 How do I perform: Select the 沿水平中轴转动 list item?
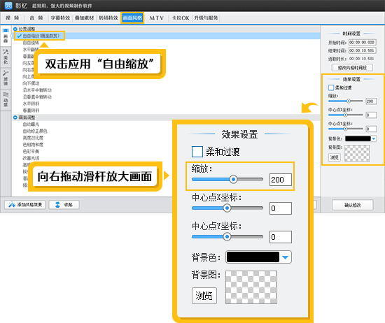[37, 90]
